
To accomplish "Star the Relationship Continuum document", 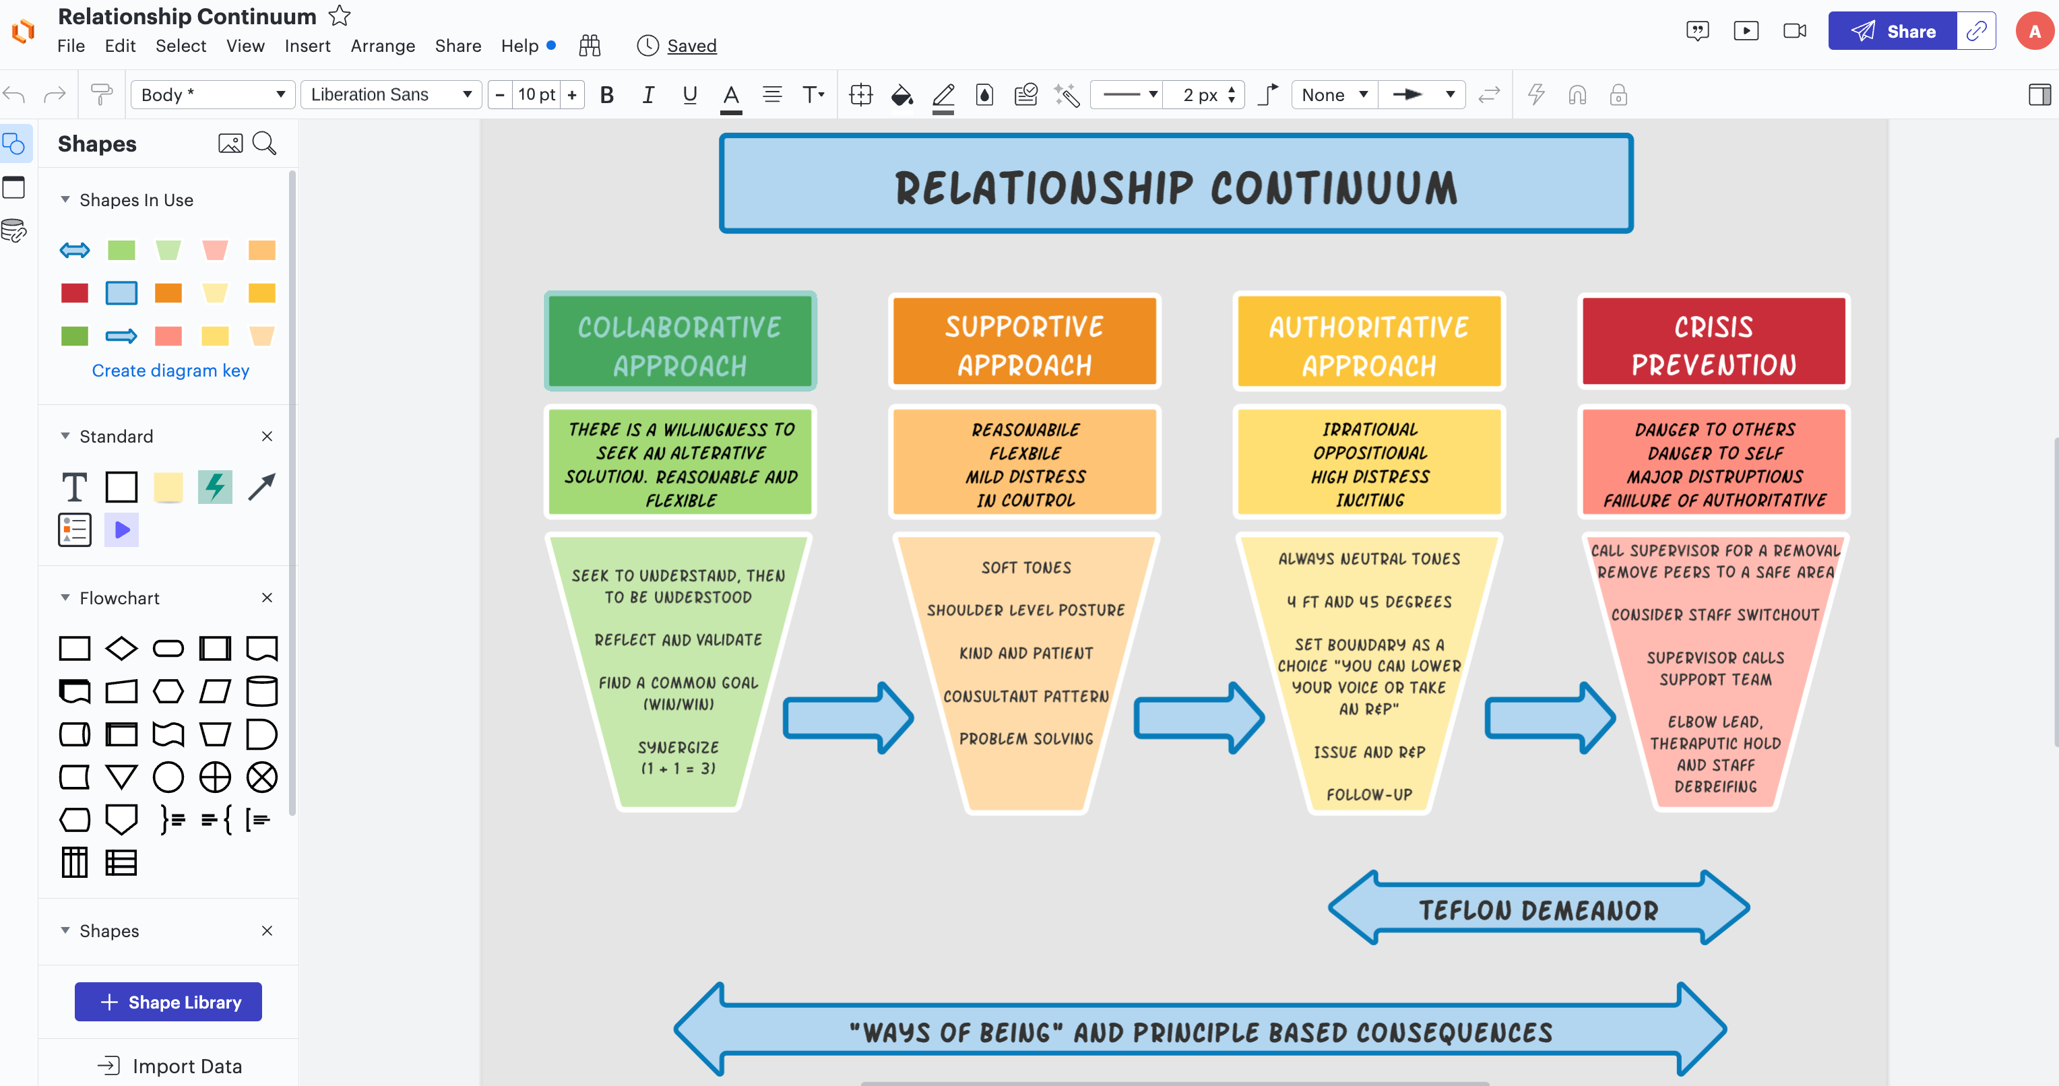I will 340,15.
